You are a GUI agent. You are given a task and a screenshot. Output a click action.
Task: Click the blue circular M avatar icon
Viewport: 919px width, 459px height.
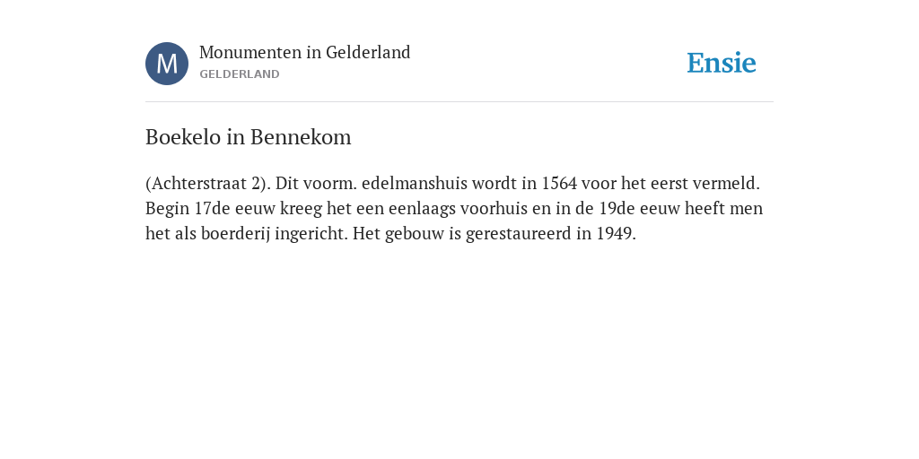pyautogui.click(x=167, y=64)
